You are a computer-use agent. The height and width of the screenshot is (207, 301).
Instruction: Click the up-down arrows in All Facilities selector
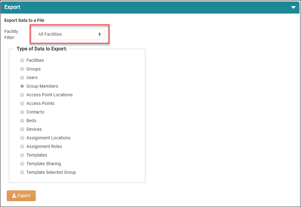[x=100, y=34]
